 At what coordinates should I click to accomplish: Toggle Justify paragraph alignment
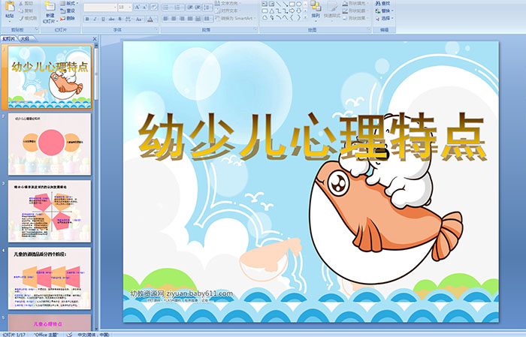click(x=190, y=19)
